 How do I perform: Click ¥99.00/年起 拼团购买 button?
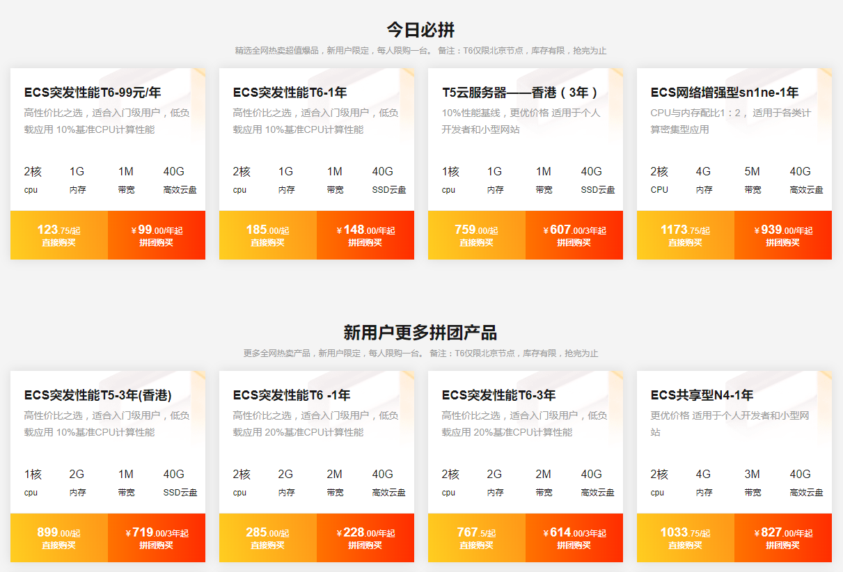coord(157,235)
